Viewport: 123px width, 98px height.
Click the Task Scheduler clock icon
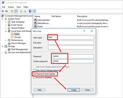(9, 22)
